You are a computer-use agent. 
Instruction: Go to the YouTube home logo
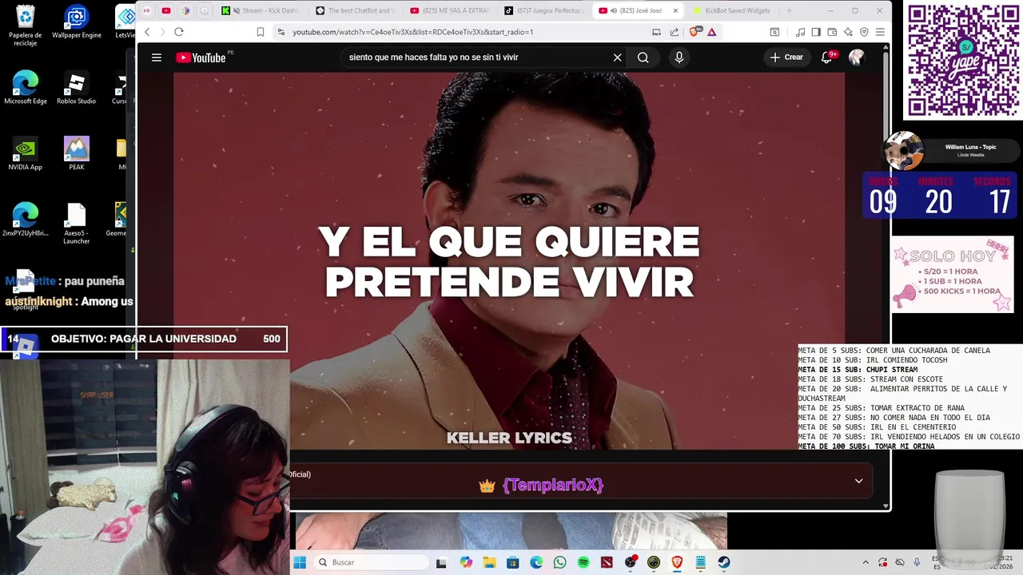pos(201,57)
